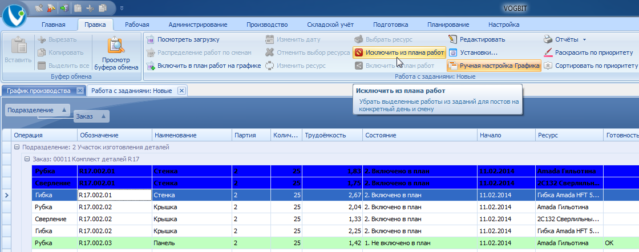The image size is (639, 252).
Task: Click the '1. Не включено в план' status cell
Action: click(420, 243)
